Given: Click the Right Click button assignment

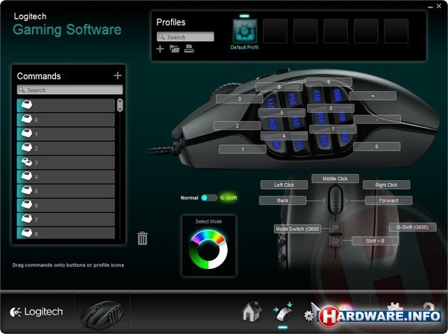Looking at the screenshot, I should pos(386,185).
